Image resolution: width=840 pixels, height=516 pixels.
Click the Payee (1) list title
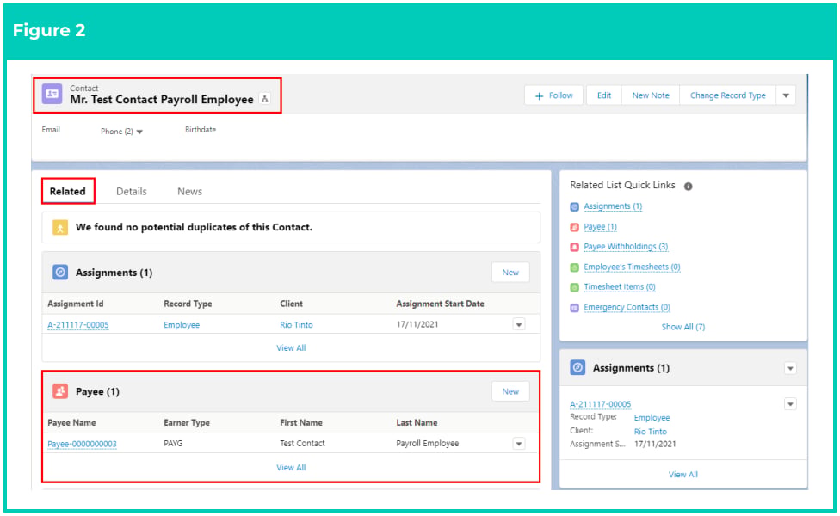(97, 391)
